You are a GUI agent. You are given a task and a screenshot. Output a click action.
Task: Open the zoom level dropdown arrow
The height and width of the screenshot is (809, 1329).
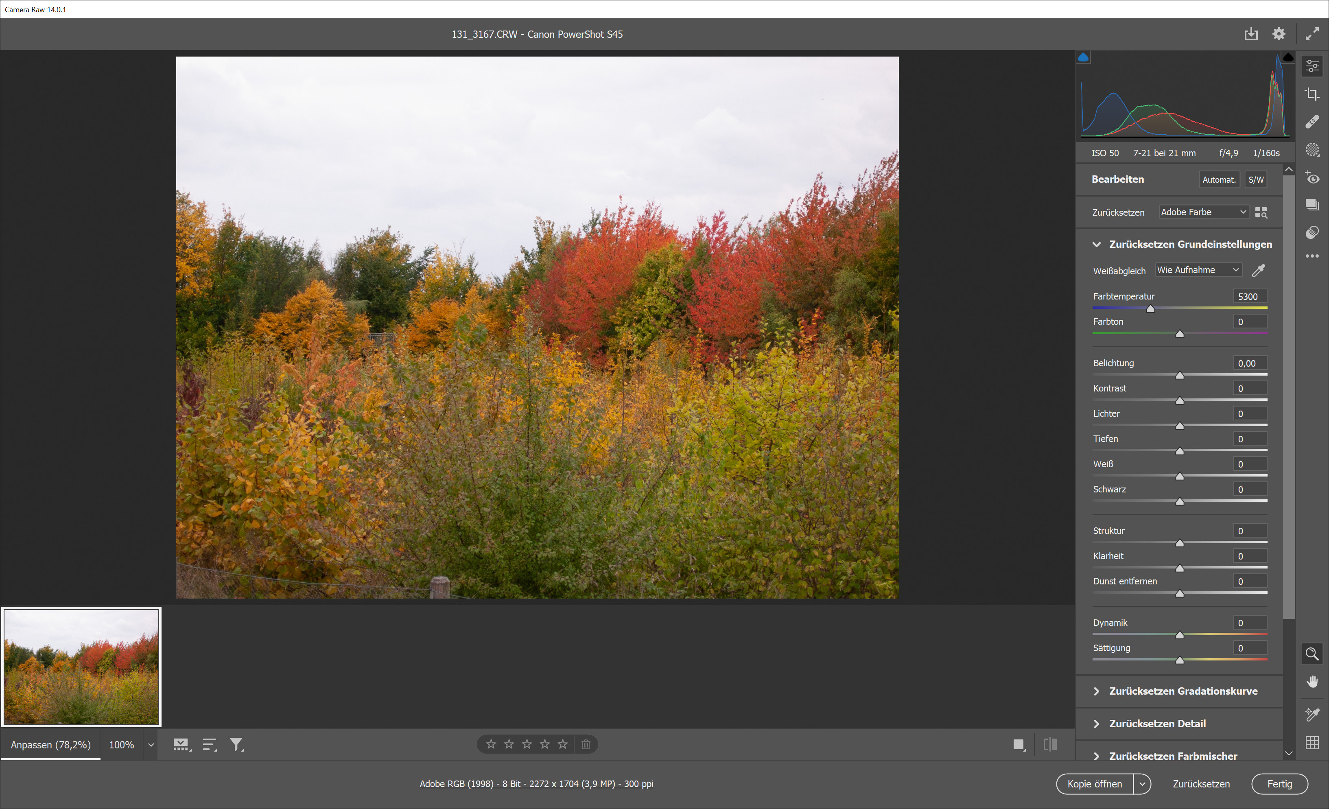151,745
